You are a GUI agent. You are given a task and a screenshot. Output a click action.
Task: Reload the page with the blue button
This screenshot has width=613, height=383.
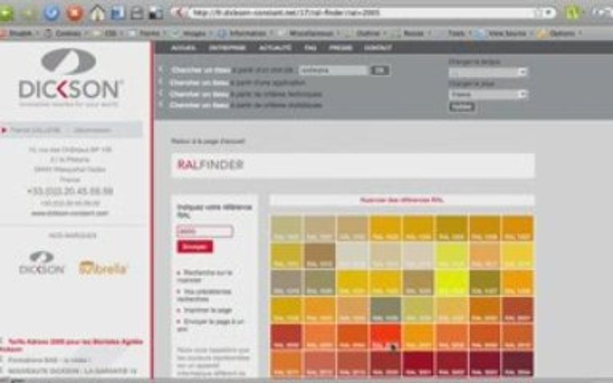point(52,13)
